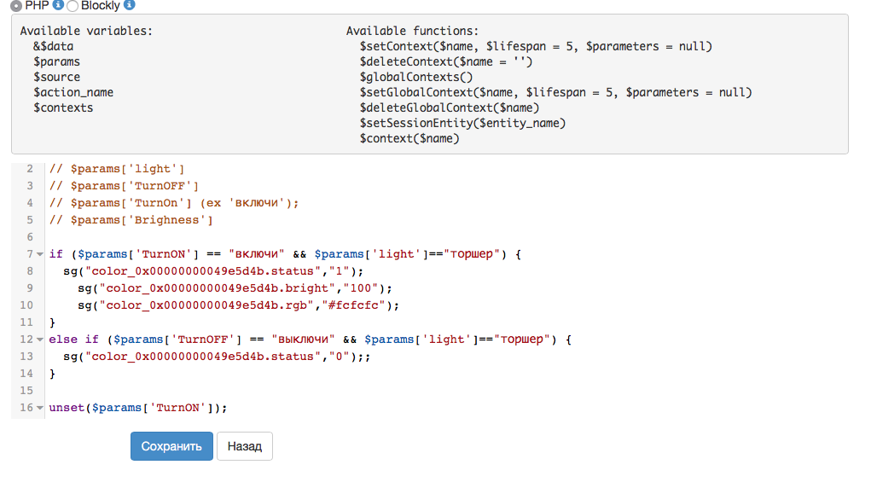Screen dimensions: 871x482
Task: Click the unset($params['TurnON']) statement
Action: coord(138,408)
